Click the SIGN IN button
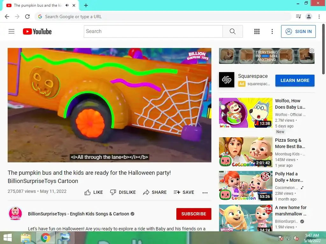This screenshot has height=244, width=326. coord(298,31)
